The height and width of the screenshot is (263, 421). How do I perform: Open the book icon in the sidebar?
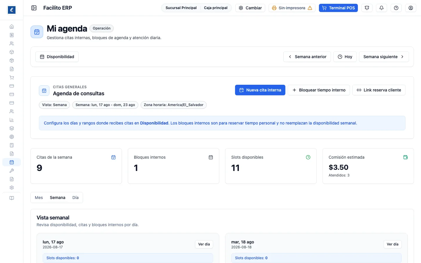[x=12, y=198]
